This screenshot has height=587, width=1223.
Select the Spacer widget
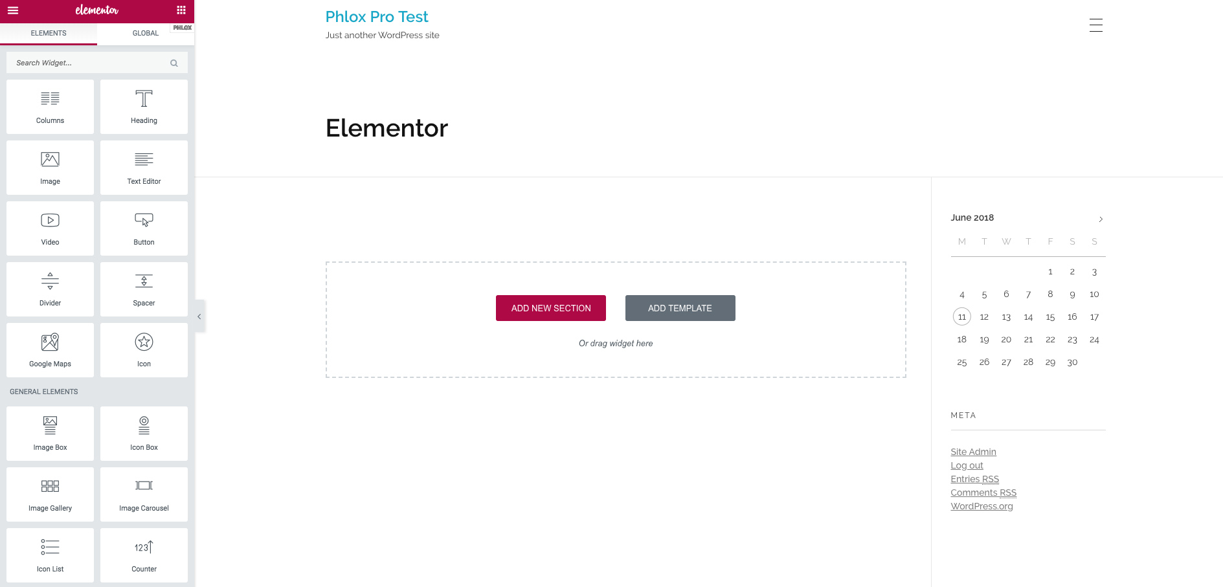coord(144,289)
